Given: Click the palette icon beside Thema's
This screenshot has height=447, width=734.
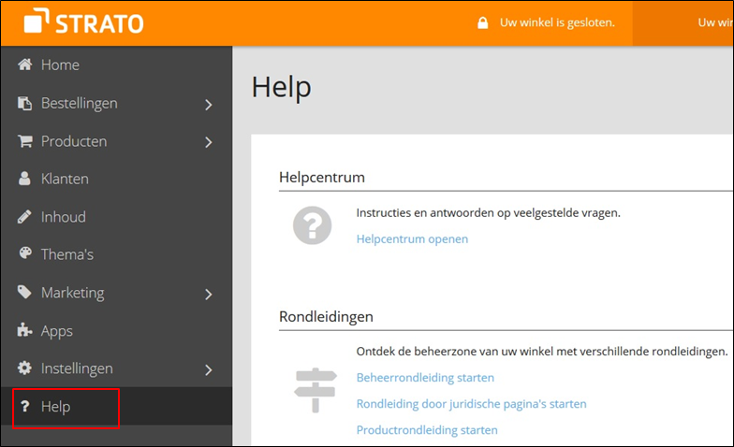Looking at the screenshot, I should tap(25, 252).
